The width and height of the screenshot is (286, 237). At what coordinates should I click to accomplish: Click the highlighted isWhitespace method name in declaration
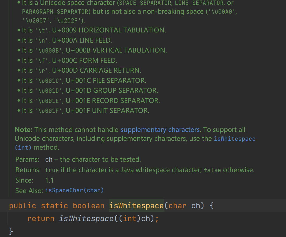point(136,206)
